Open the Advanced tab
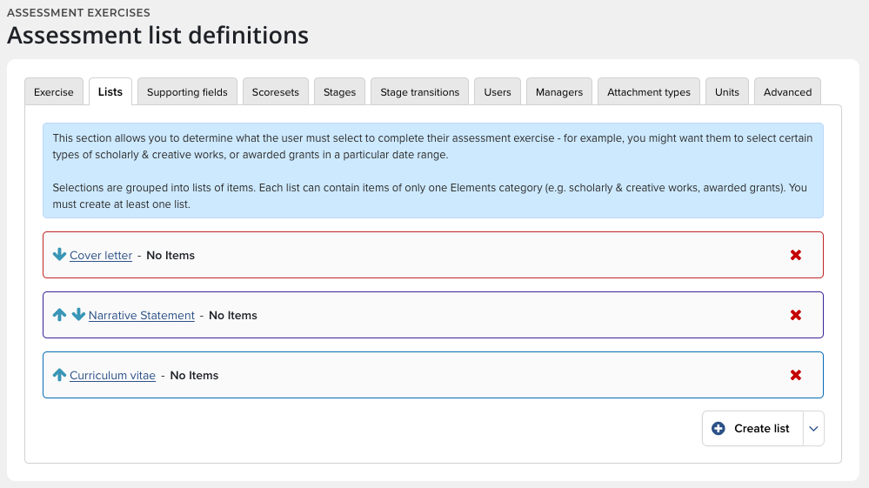The width and height of the screenshot is (869, 488). click(787, 92)
